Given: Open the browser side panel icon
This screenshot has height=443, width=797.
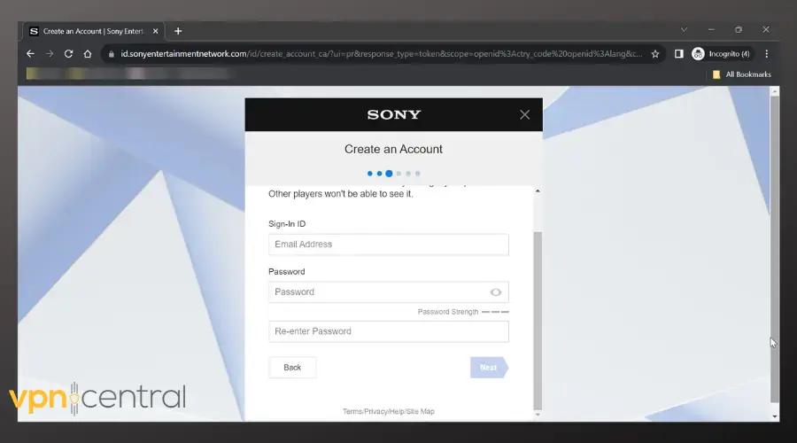Looking at the screenshot, I should pos(679,53).
